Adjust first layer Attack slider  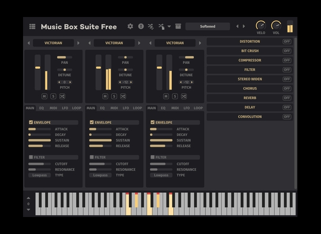pyautogui.click(x=40, y=129)
